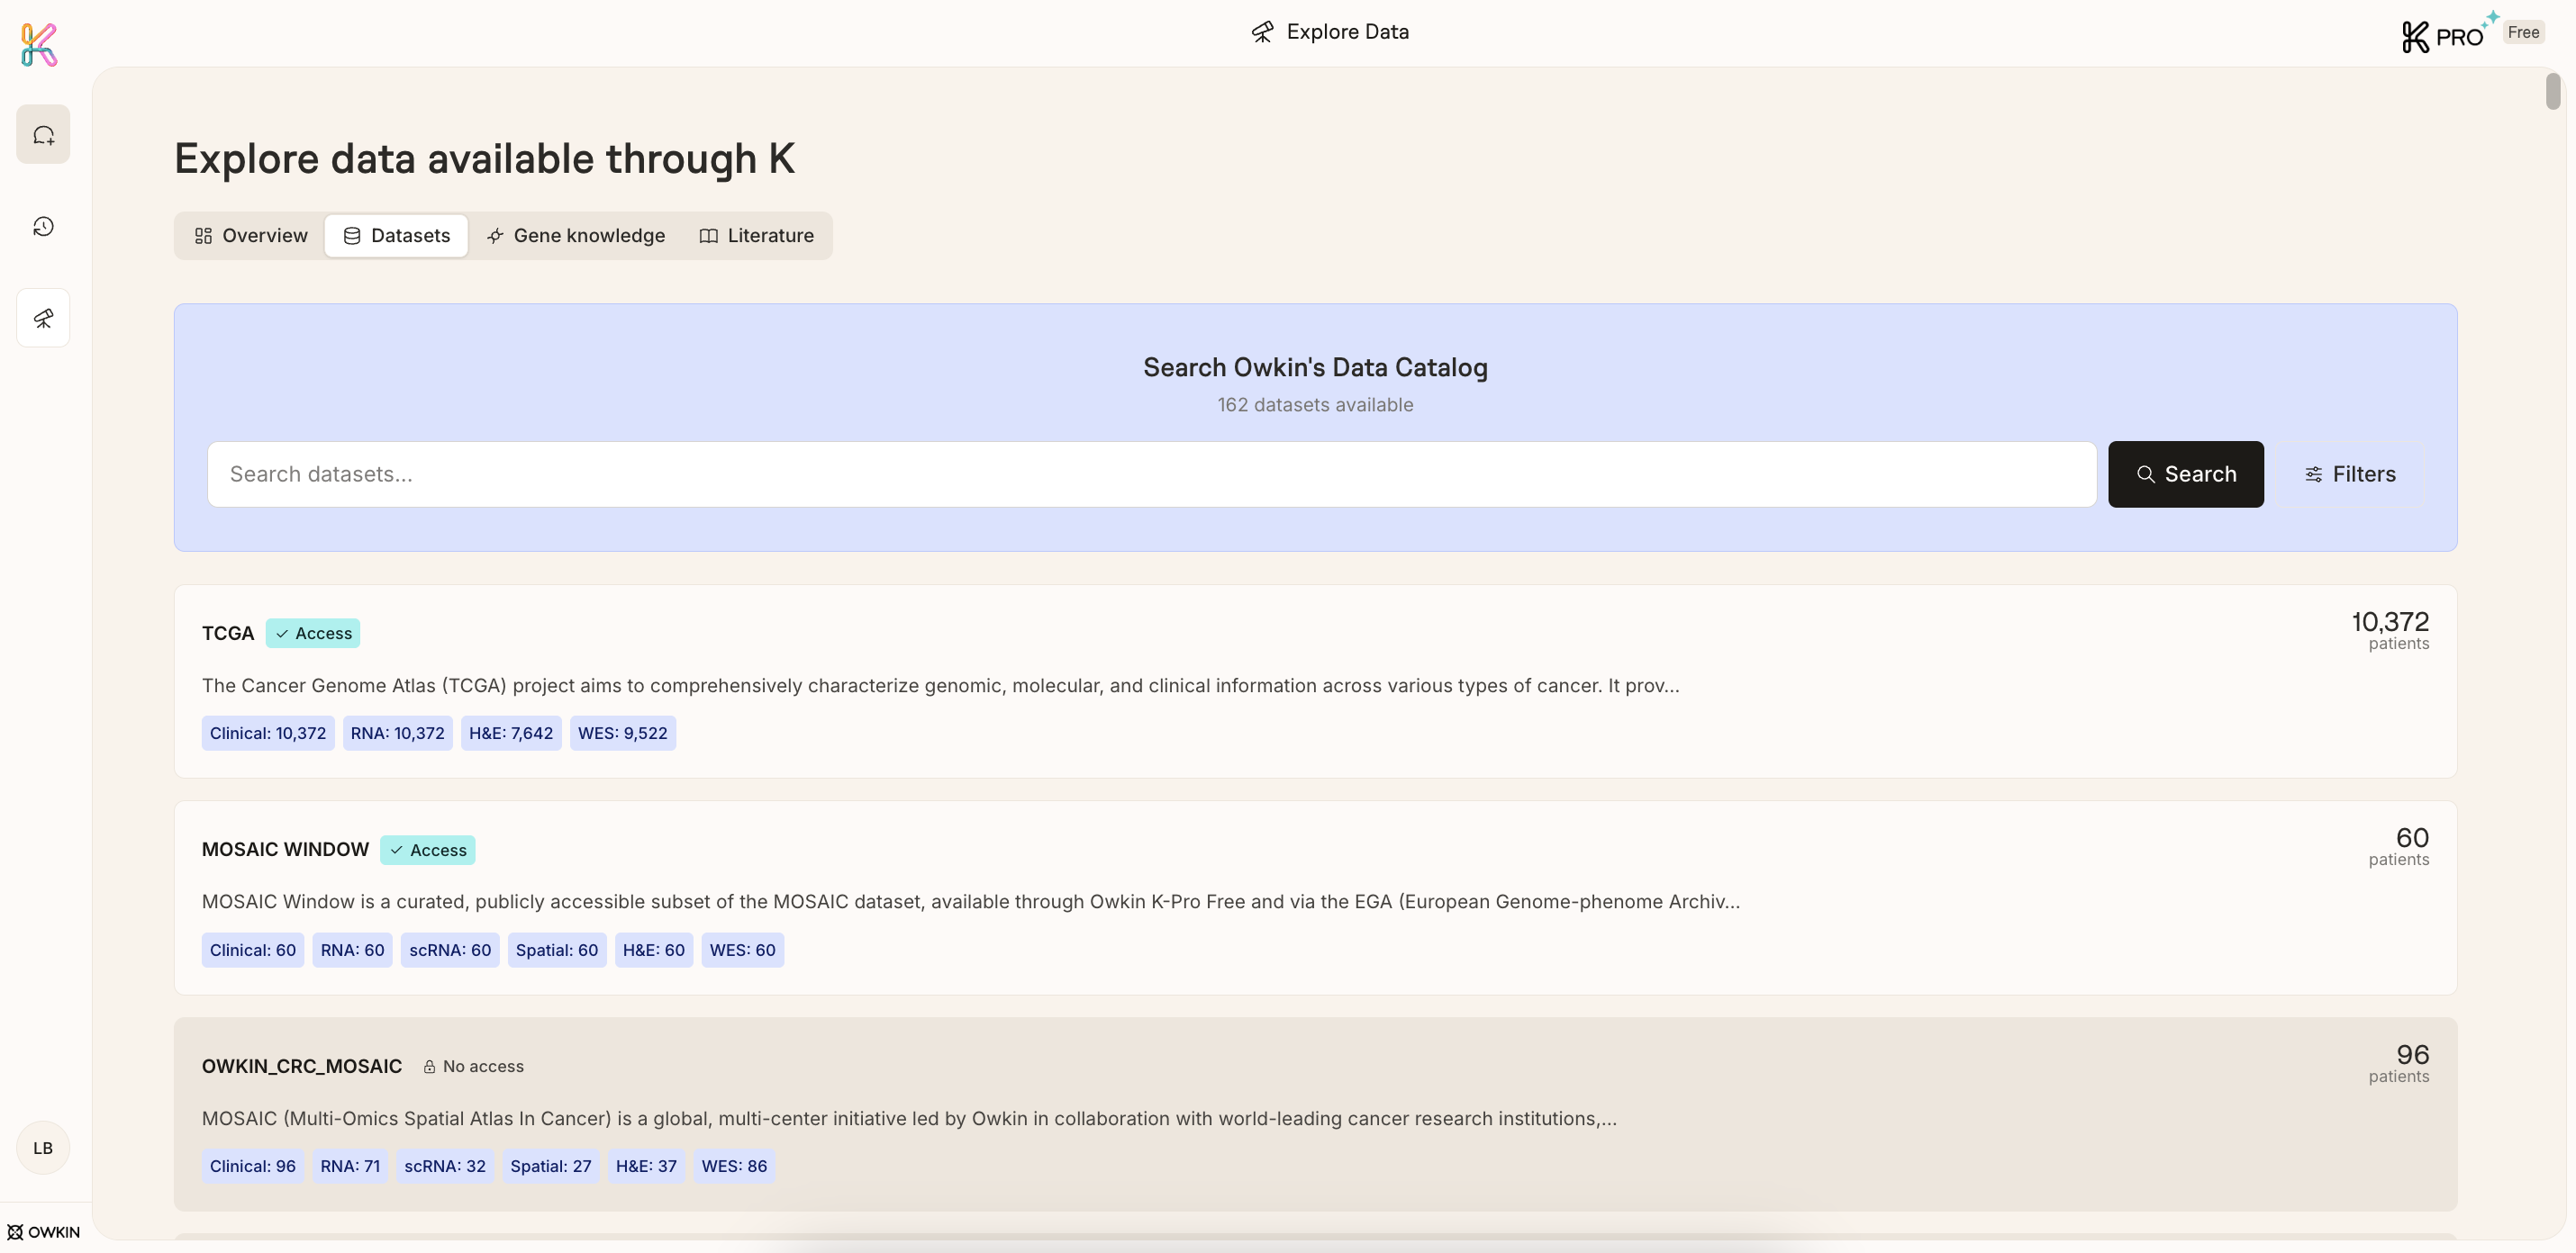The width and height of the screenshot is (2576, 1253).
Task: Open the TCGA dataset card
Action: coord(228,634)
